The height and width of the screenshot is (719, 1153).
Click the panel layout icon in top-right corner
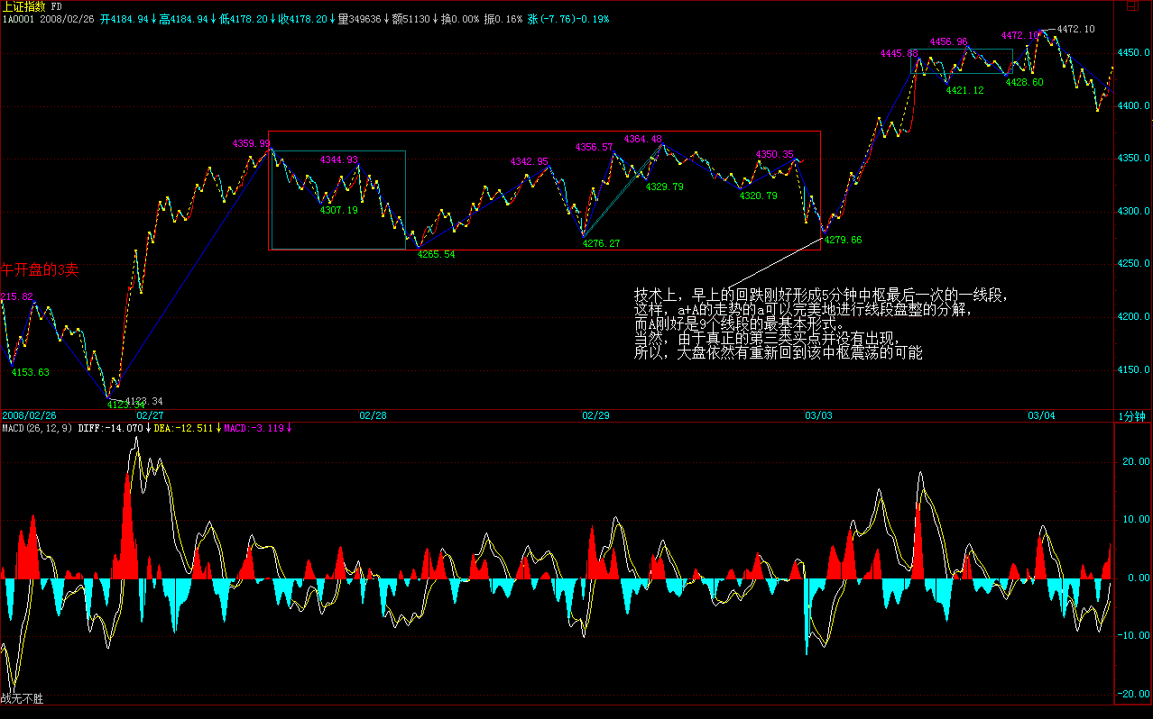click(x=1132, y=6)
